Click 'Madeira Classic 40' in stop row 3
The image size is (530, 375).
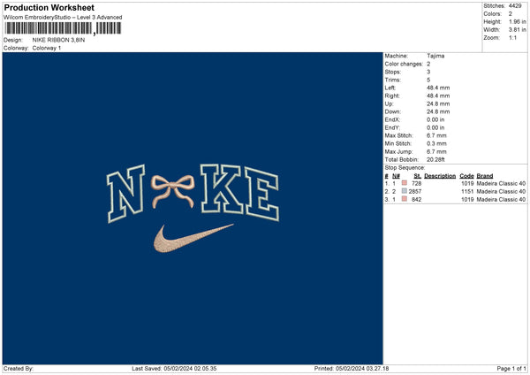(501, 200)
